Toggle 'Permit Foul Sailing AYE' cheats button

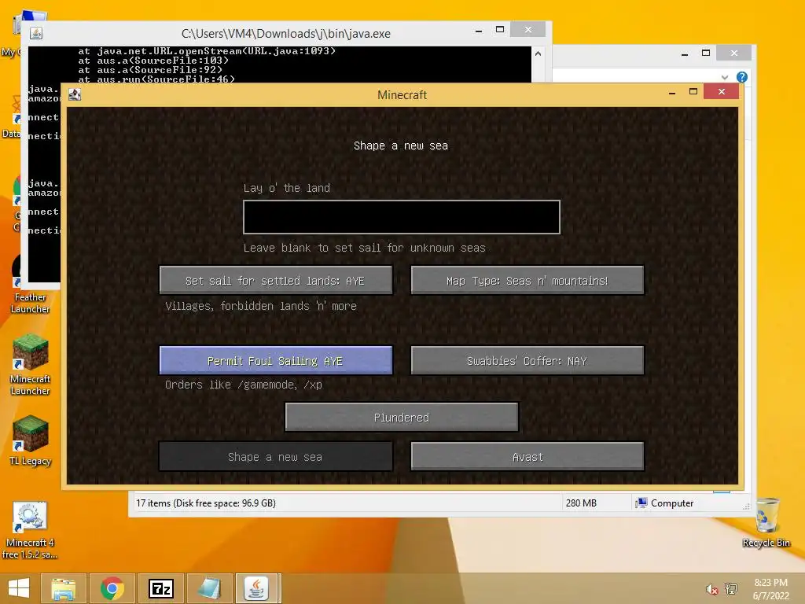[276, 360]
